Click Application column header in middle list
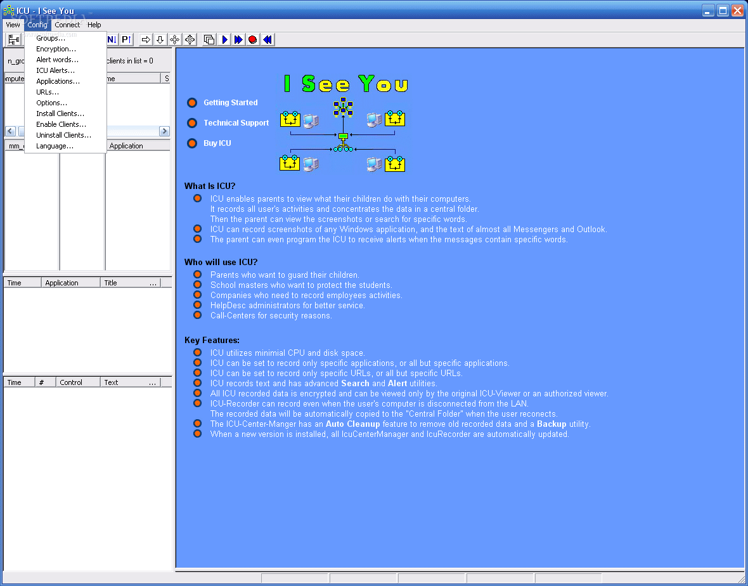Screen dimensions: 748x586 point(138,146)
